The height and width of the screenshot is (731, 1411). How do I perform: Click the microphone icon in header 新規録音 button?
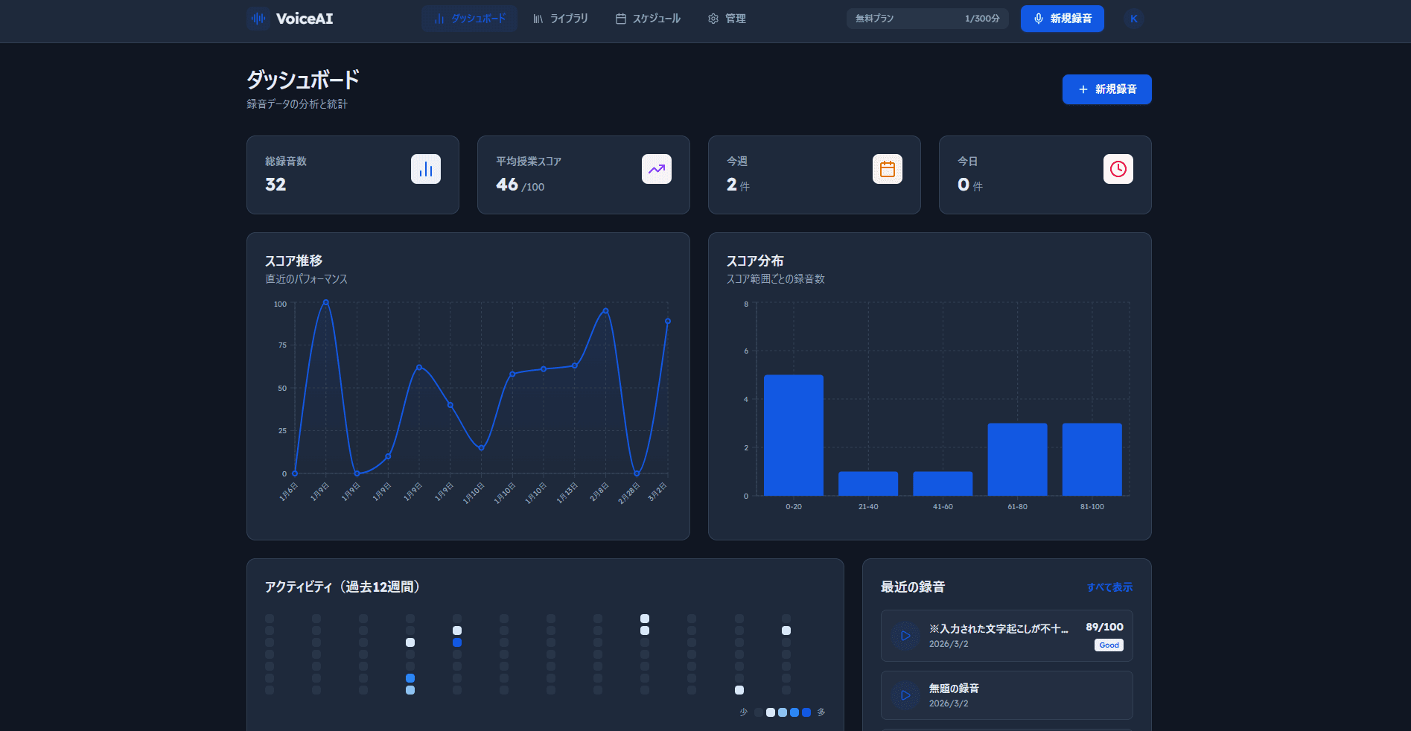(1039, 19)
